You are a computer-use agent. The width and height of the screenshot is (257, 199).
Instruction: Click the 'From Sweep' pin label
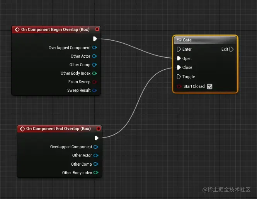pyautogui.click(x=79, y=82)
